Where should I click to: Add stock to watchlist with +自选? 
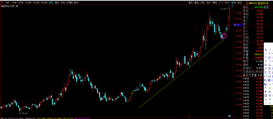click(233, 2)
